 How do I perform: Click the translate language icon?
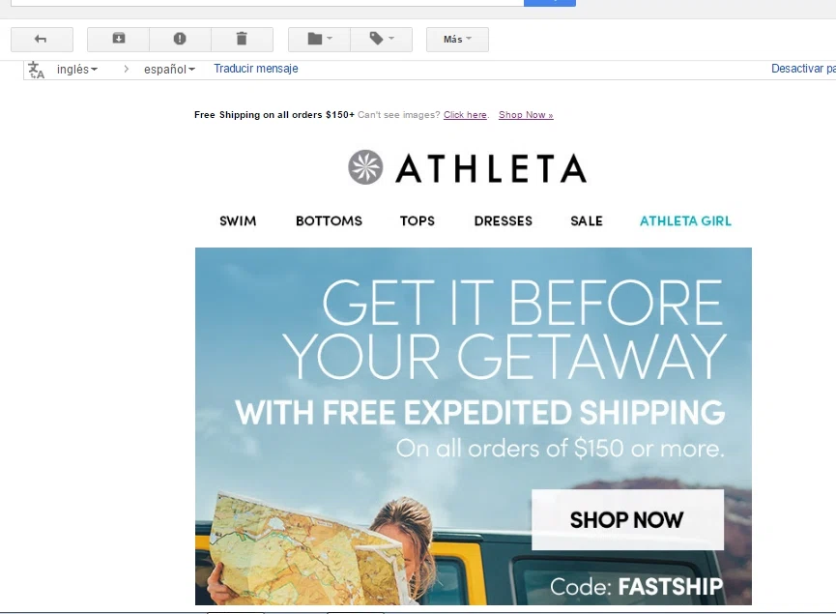click(x=37, y=70)
